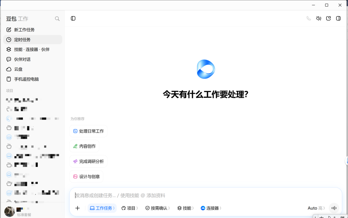Click the voice input waveform button

coord(334,208)
